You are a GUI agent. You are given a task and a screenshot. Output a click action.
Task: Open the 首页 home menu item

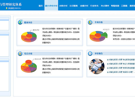click(x=40, y=6)
